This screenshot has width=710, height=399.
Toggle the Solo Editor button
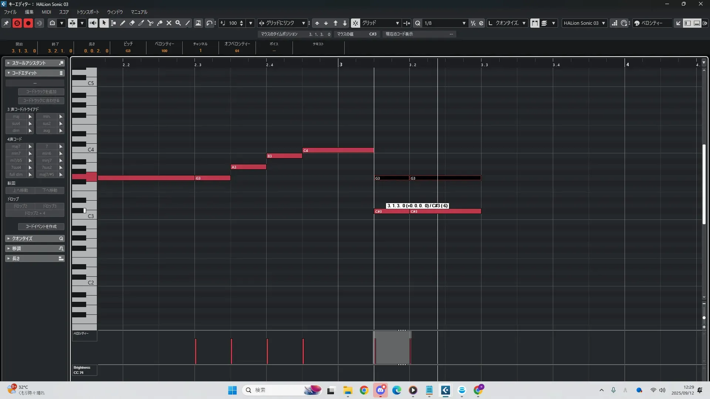point(17,23)
